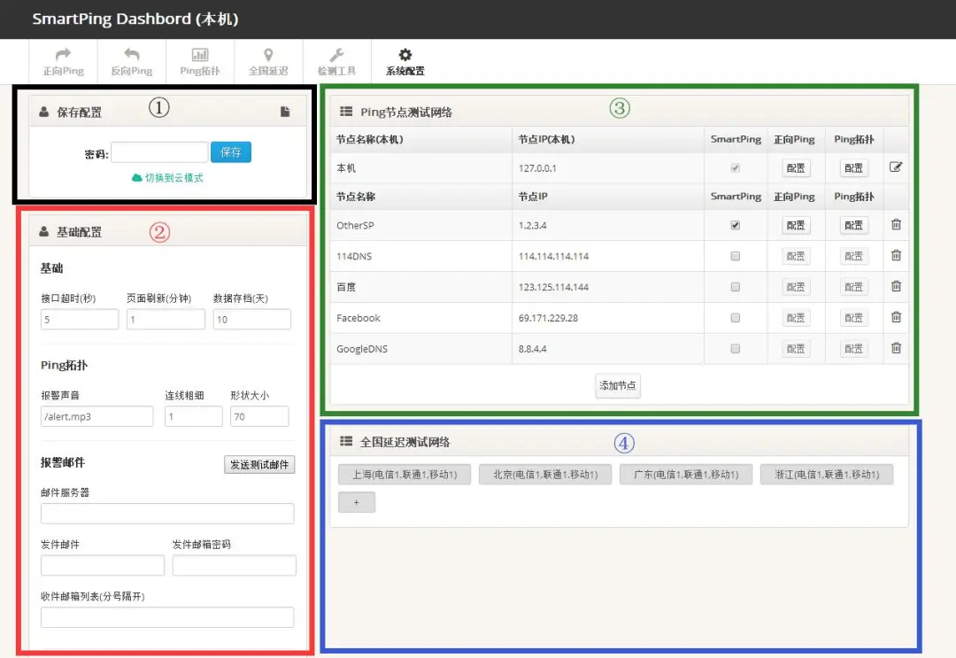This screenshot has width=956, height=658.
Task: Delete the Facebook node
Action: tap(896, 317)
